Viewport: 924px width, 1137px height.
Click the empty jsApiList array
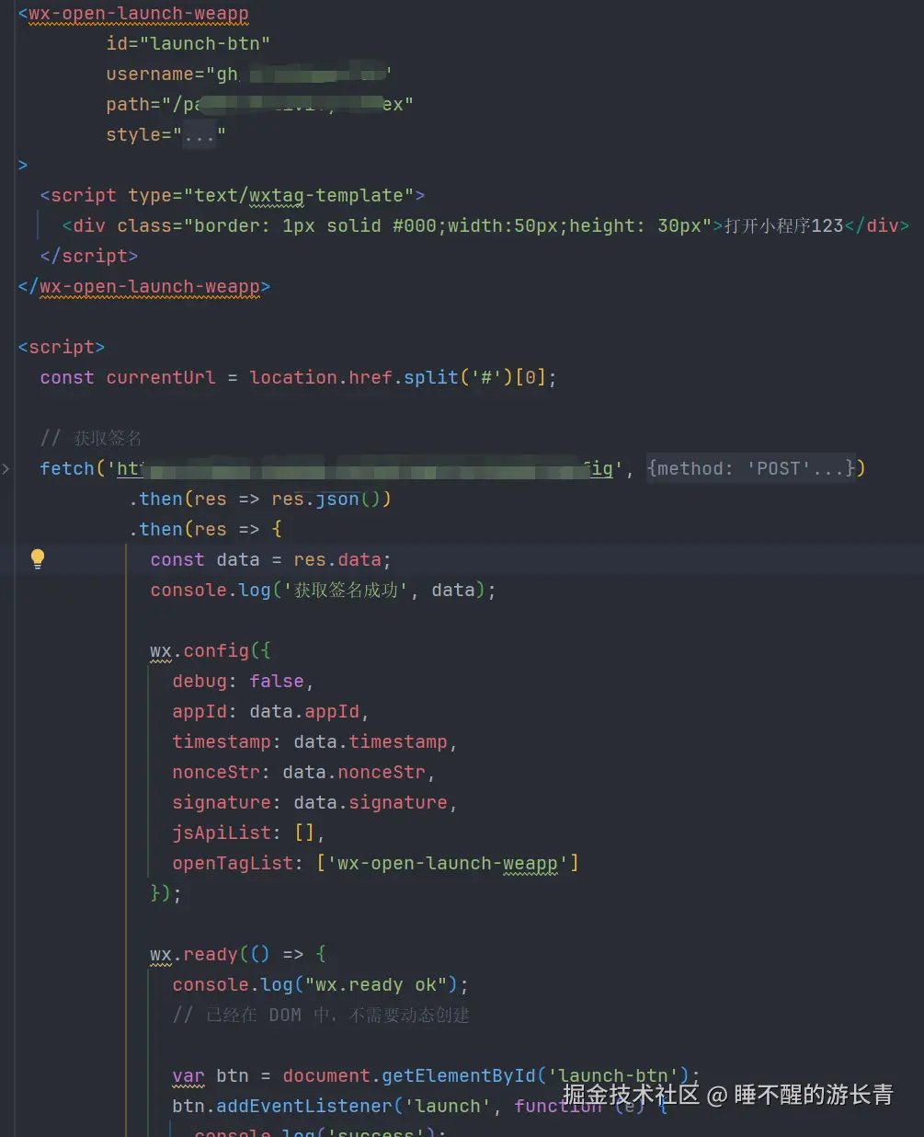[x=303, y=833]
